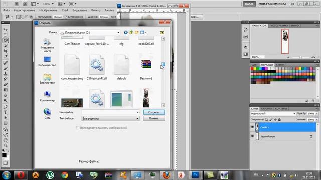Viewport: 321px width, 180px height.
Task: Select the Pen tool
Action: [6, 107]
